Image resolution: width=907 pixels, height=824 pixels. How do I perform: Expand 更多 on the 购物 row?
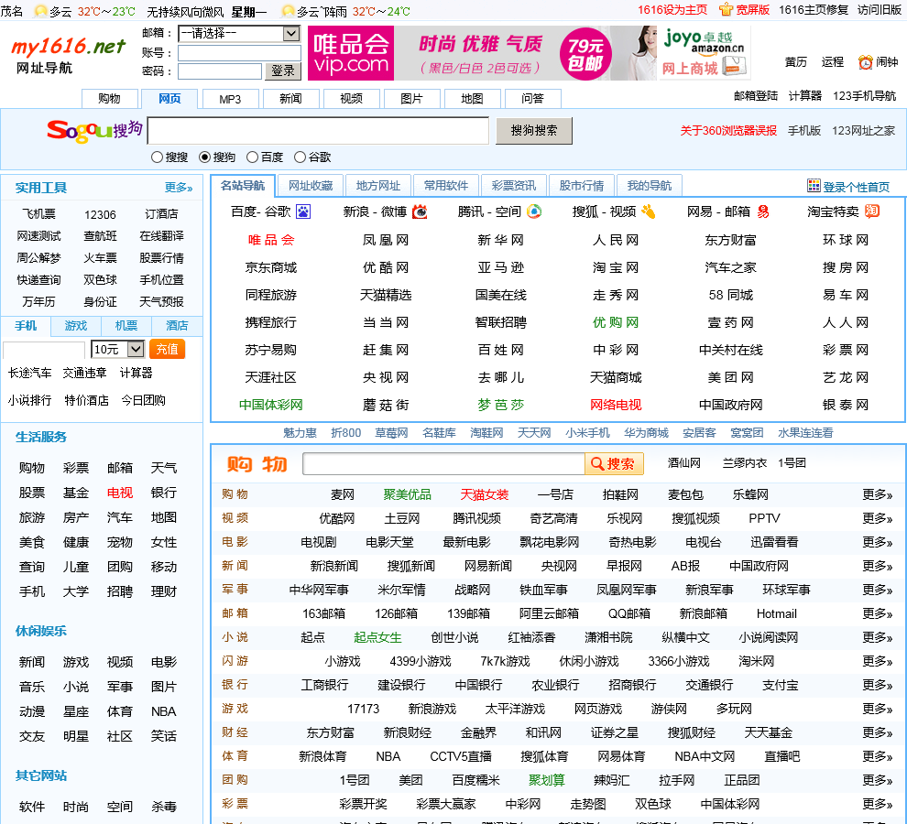[x=877, y=494]
